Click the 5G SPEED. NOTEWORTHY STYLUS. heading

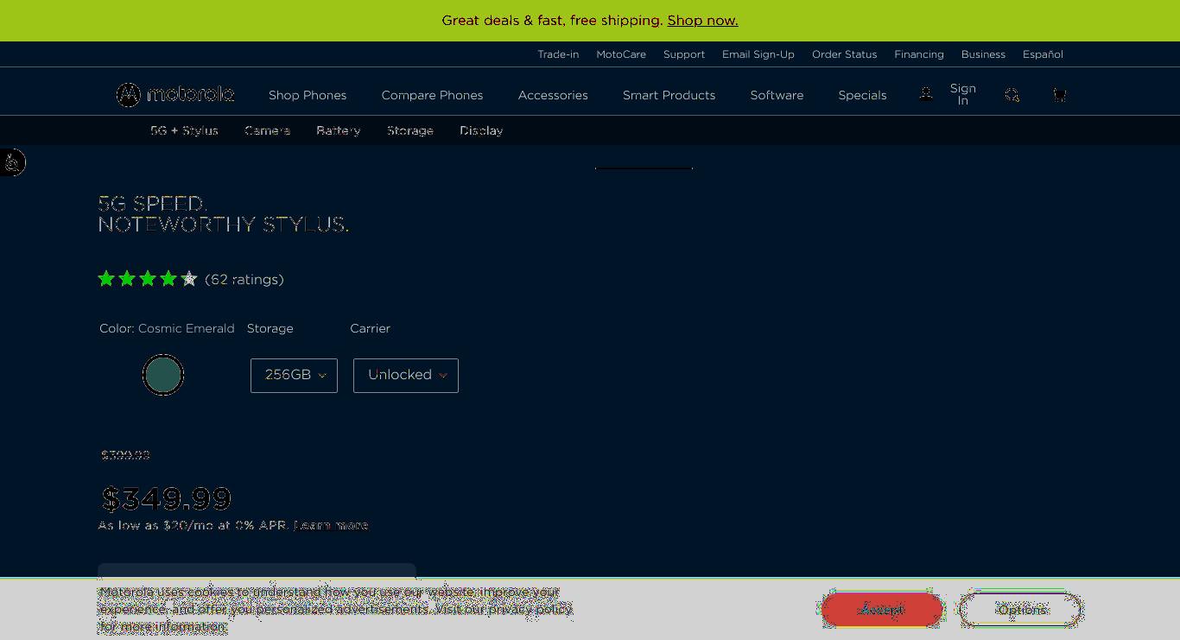tap(224, 214)
